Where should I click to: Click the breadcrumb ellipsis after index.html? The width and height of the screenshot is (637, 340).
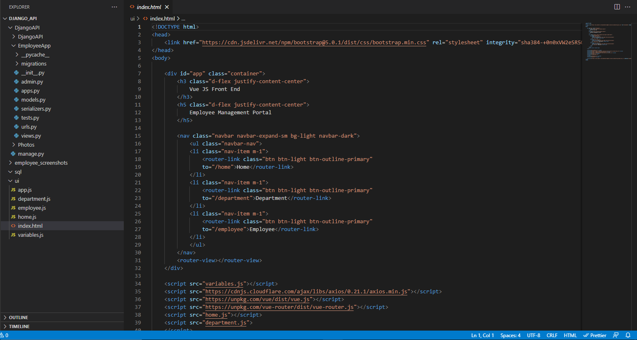coord(183,18)
